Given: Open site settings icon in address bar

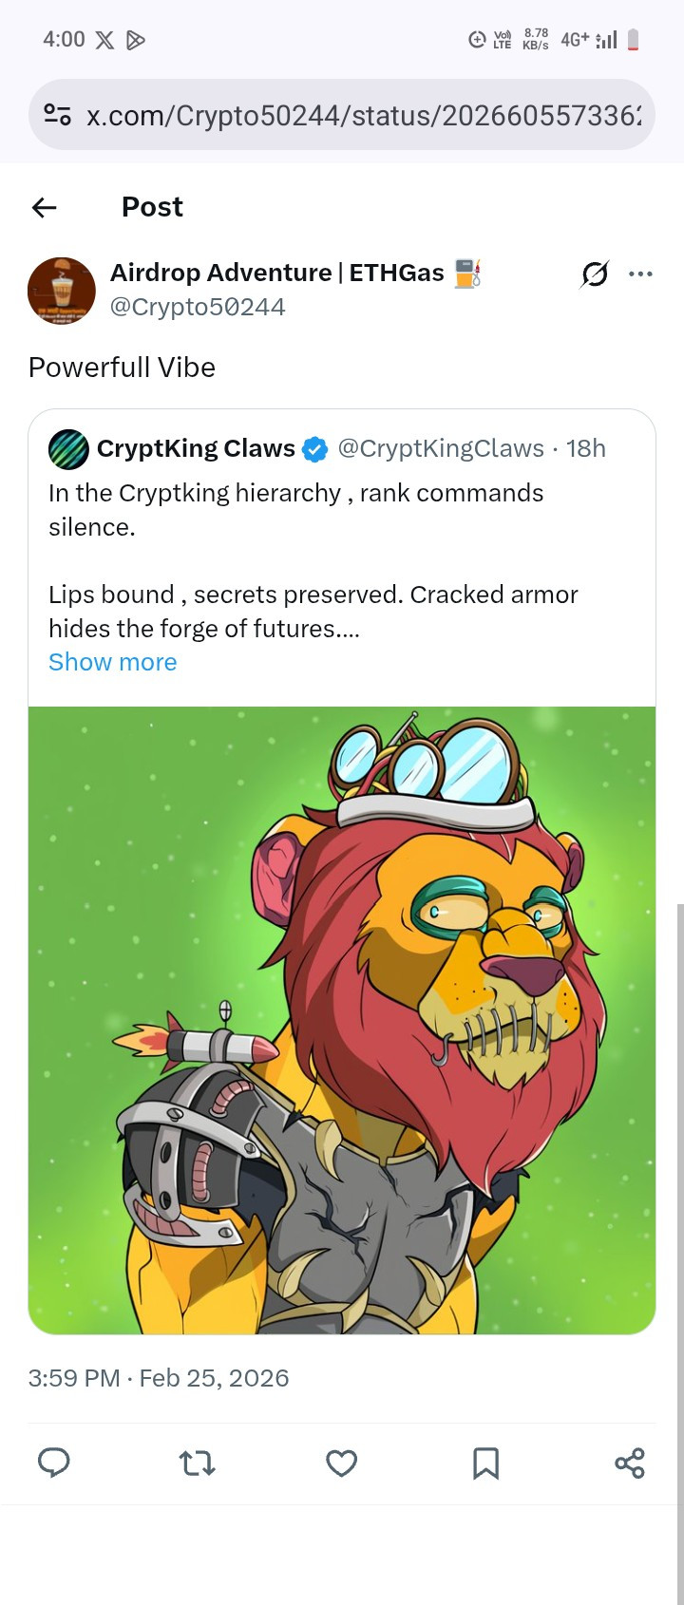Looking at the screenshot, I should coord(57,116).
